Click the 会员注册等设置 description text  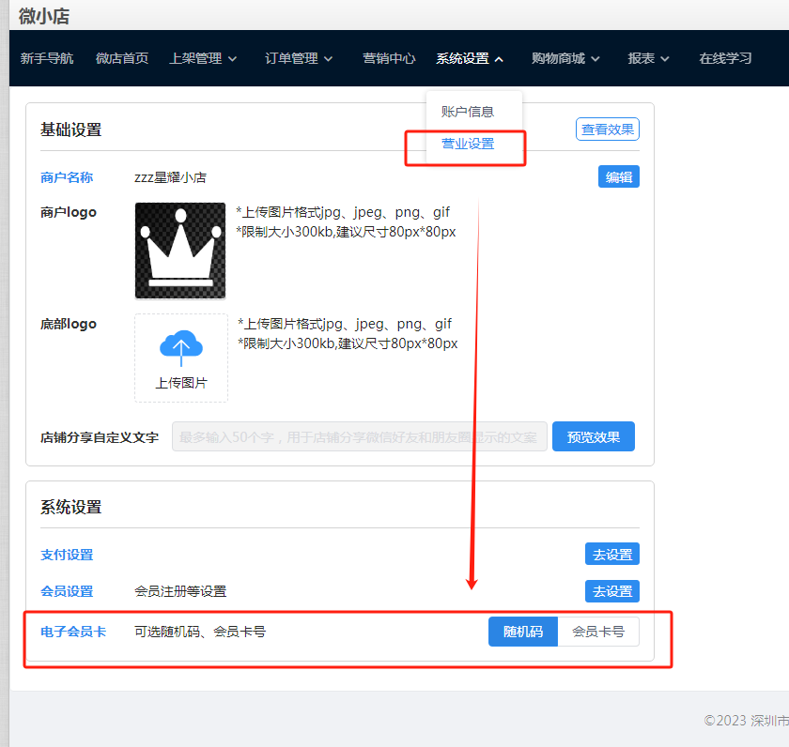coord(180,591)
